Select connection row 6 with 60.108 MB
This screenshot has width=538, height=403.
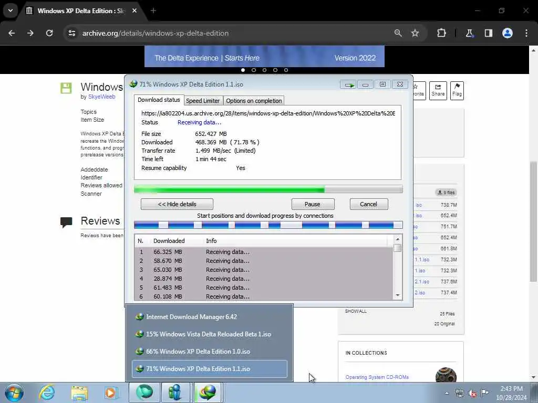click(264, 296)
